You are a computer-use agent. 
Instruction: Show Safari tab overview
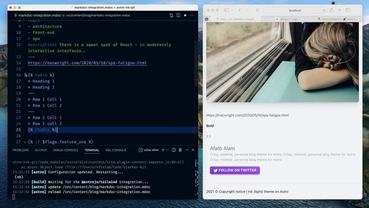[x=348, y=10]
